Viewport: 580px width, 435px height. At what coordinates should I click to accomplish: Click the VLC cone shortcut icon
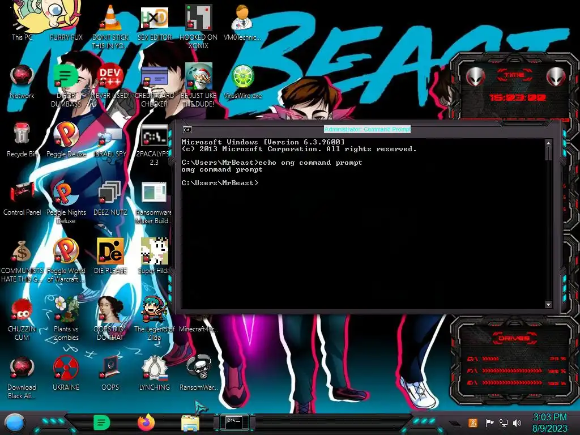pyautogui.click(x=110, y=19)
